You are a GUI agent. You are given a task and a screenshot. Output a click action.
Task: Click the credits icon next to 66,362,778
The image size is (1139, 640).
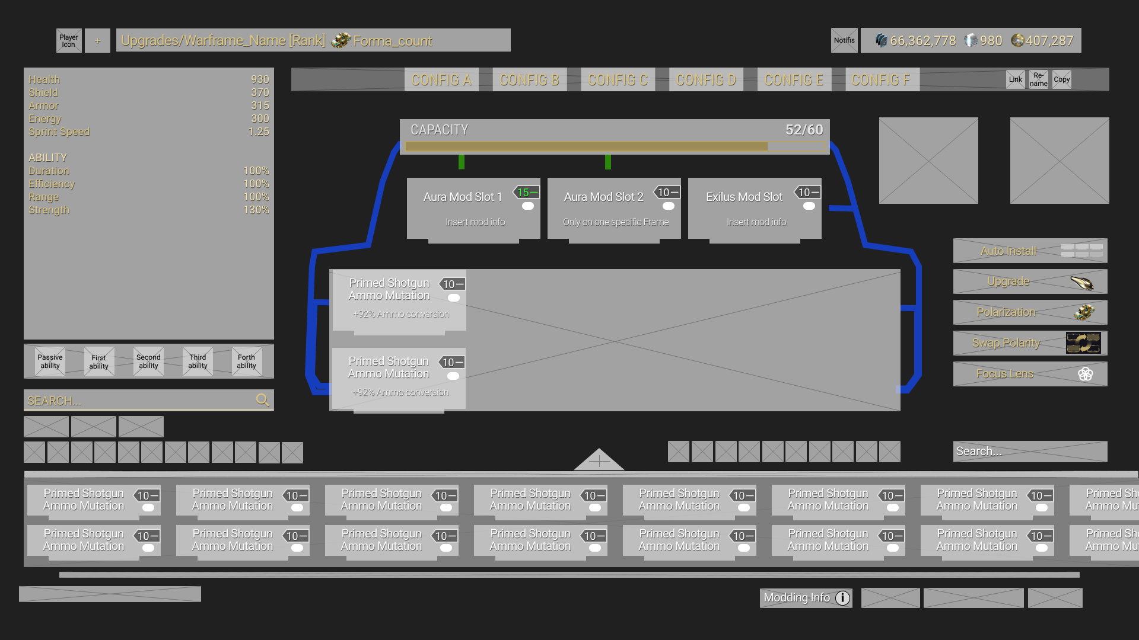[881, 40]
